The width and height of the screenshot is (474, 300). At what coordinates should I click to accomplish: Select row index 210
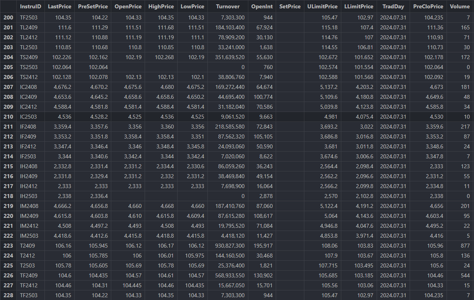click(8, 117)
